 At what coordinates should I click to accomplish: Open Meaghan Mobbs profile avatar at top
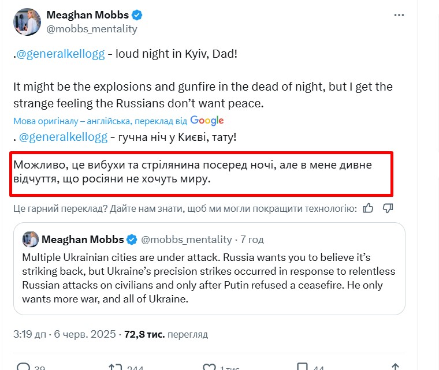27,22
